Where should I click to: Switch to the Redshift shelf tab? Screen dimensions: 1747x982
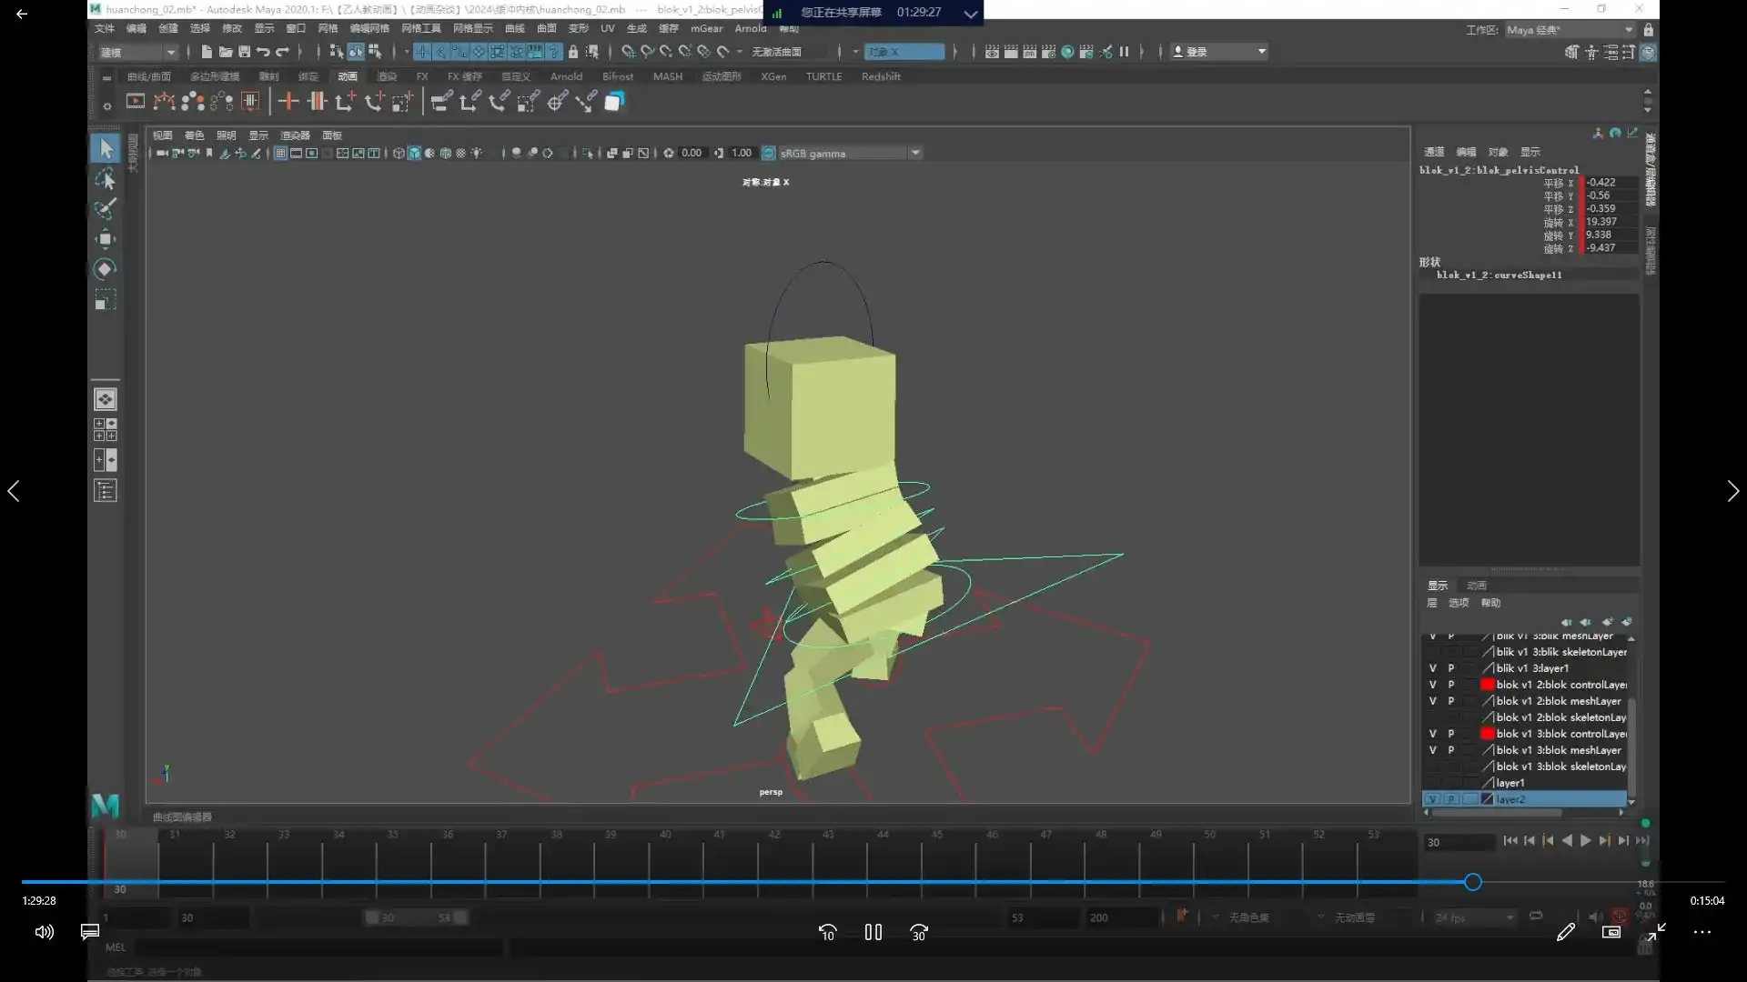[880, 76]
